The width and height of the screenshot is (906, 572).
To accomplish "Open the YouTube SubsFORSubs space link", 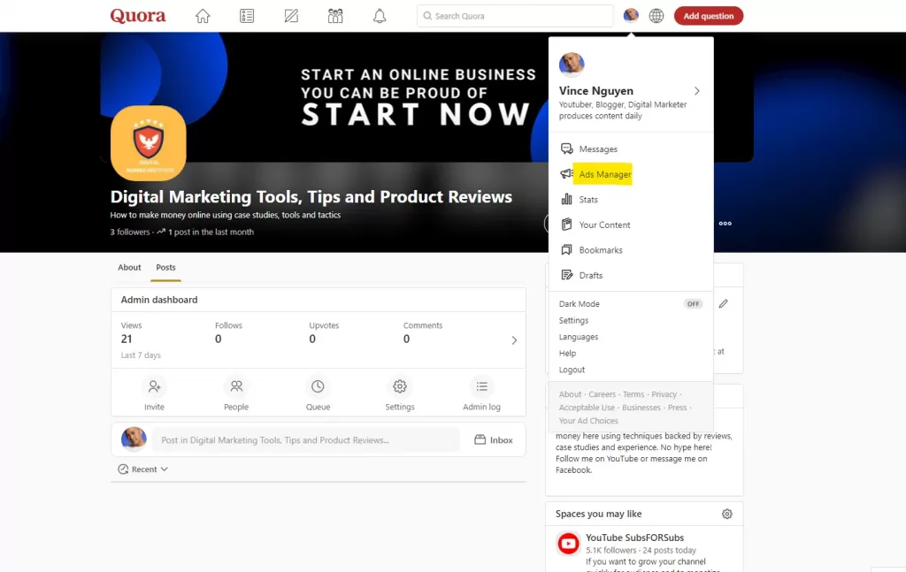I will 634,538.
